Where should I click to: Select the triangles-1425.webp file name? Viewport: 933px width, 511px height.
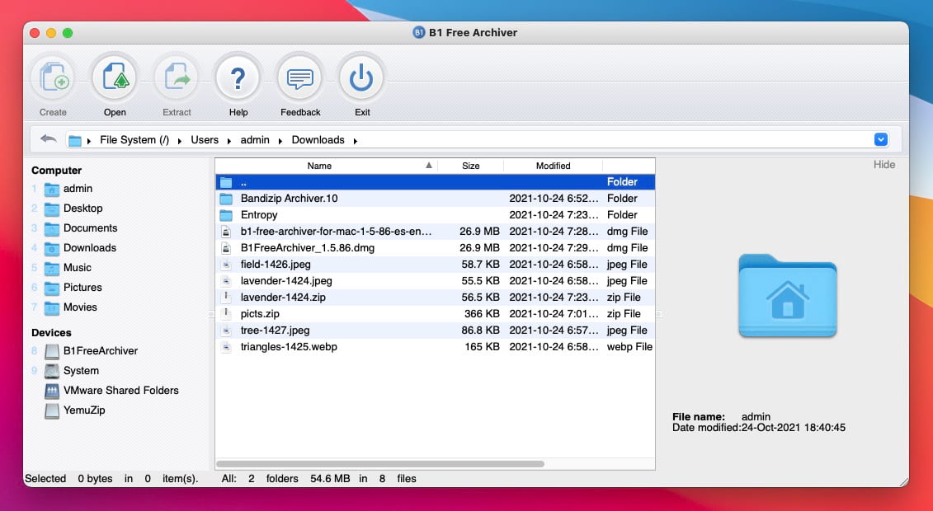[289, 346]
